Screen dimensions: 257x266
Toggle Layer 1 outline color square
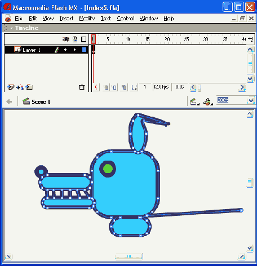84,50
